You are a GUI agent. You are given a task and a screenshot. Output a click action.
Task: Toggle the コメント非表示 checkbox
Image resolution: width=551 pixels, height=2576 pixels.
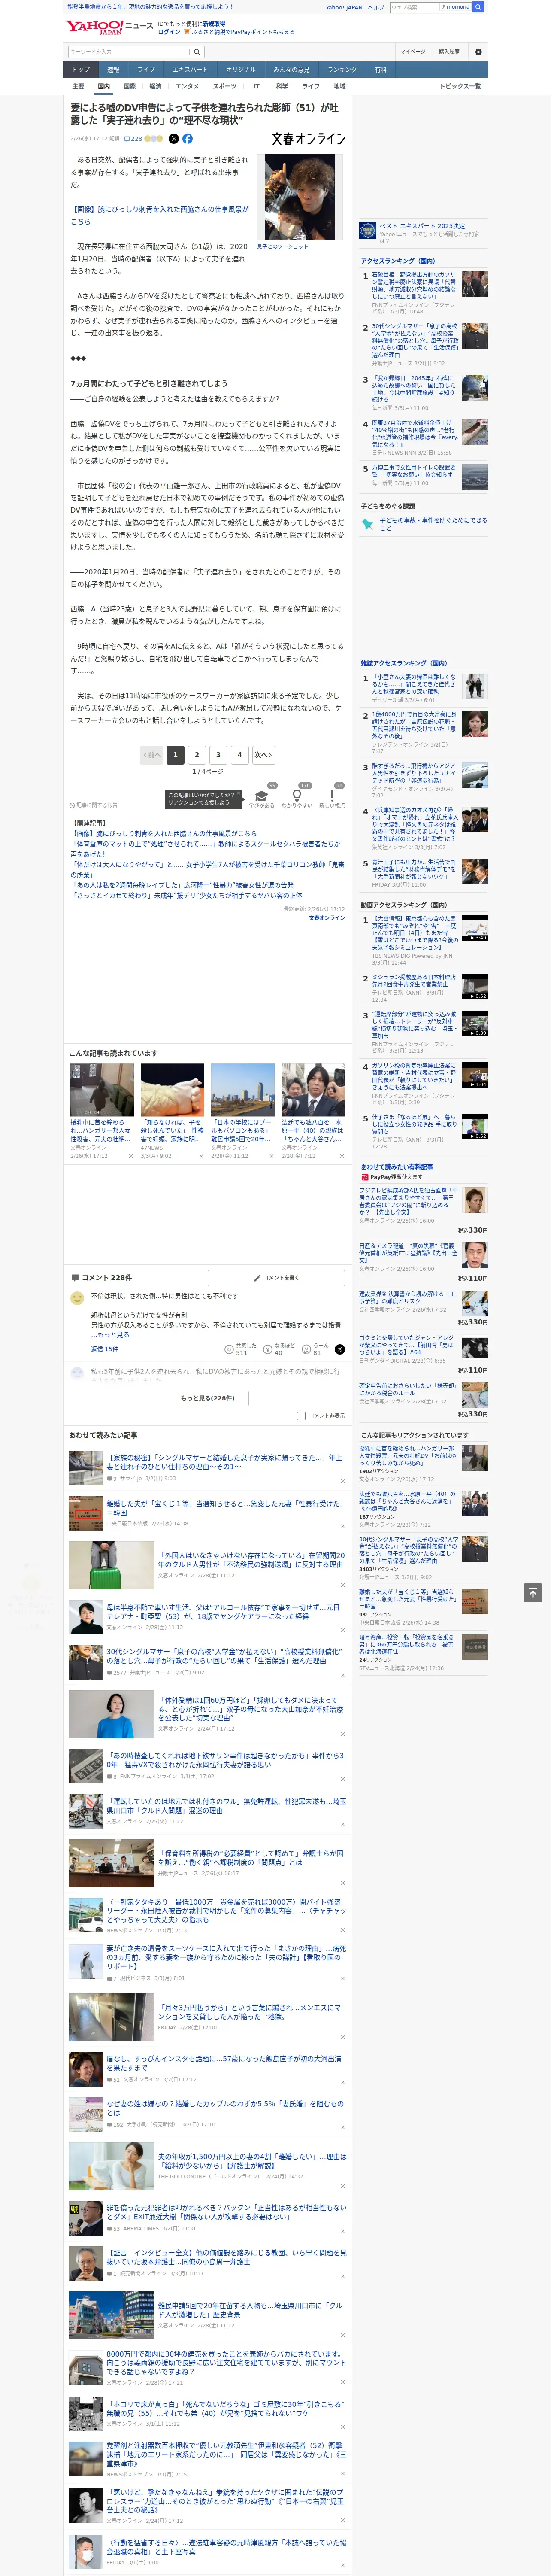pyautogui.click(x=301, y=1416)
